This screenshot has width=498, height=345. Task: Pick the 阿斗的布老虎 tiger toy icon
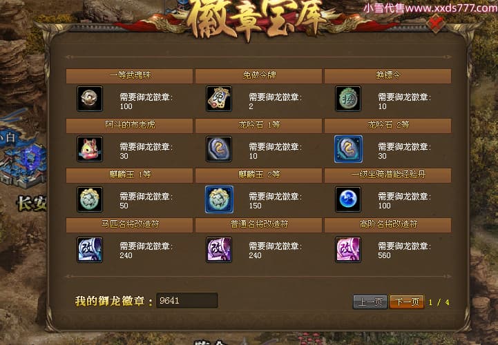[x=90, y=149]
